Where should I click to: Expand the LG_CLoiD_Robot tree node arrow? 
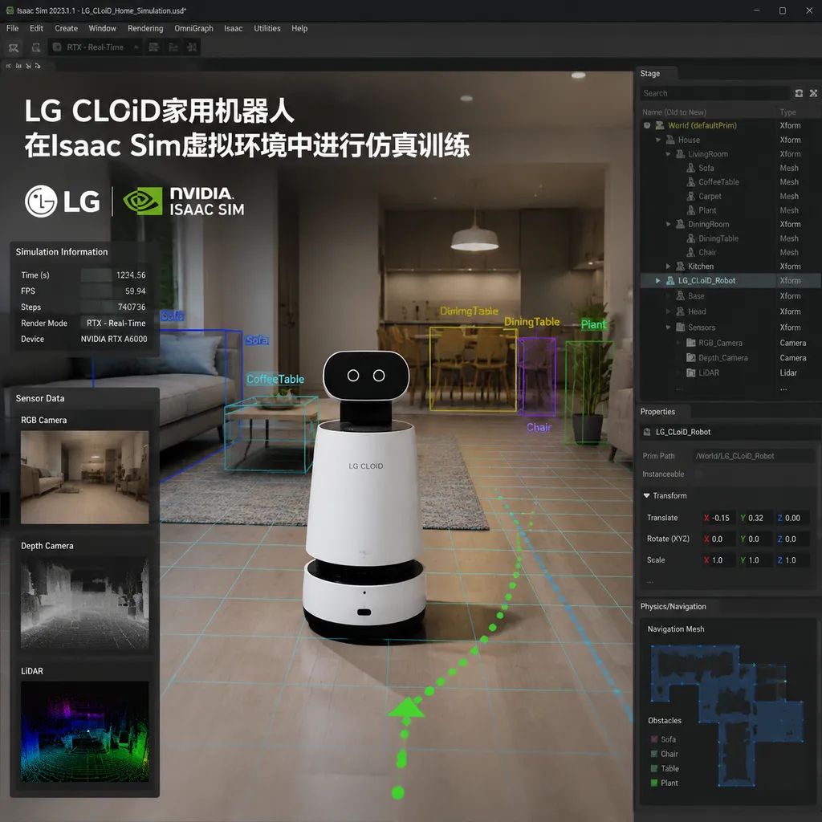pos(658,280)
